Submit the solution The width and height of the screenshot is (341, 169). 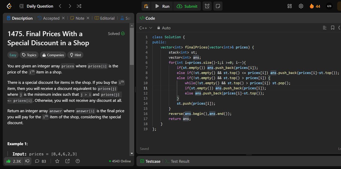tap(187, 6)
